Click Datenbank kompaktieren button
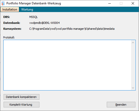The width and height of the screenshot is (139, 111). [x=22, y=97]
